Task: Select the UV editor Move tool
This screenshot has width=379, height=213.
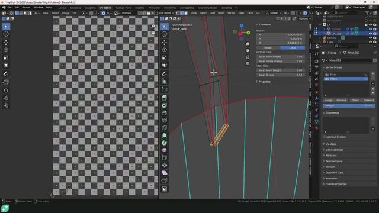Action: click(6, 43)
